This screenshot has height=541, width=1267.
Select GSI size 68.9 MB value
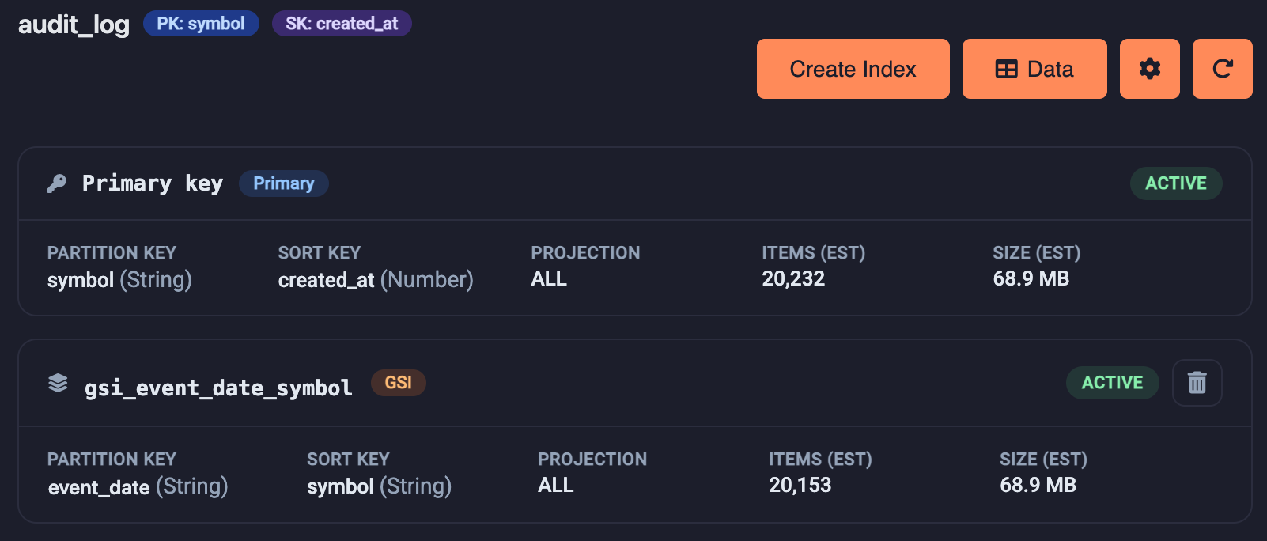[1038, 485]
